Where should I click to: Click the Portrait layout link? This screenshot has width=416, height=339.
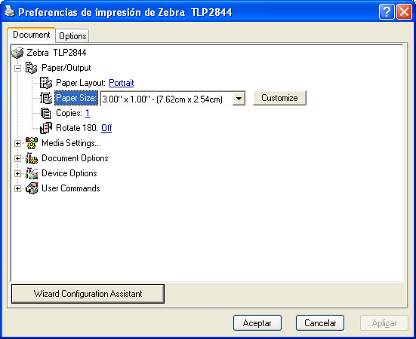coord(122,83)
